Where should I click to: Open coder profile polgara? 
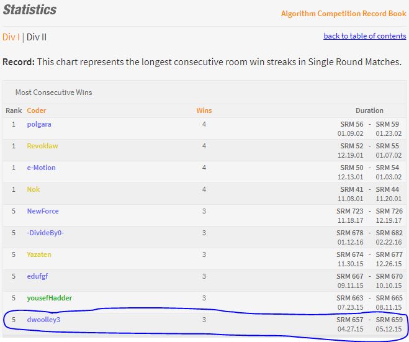tap(39, 124)
